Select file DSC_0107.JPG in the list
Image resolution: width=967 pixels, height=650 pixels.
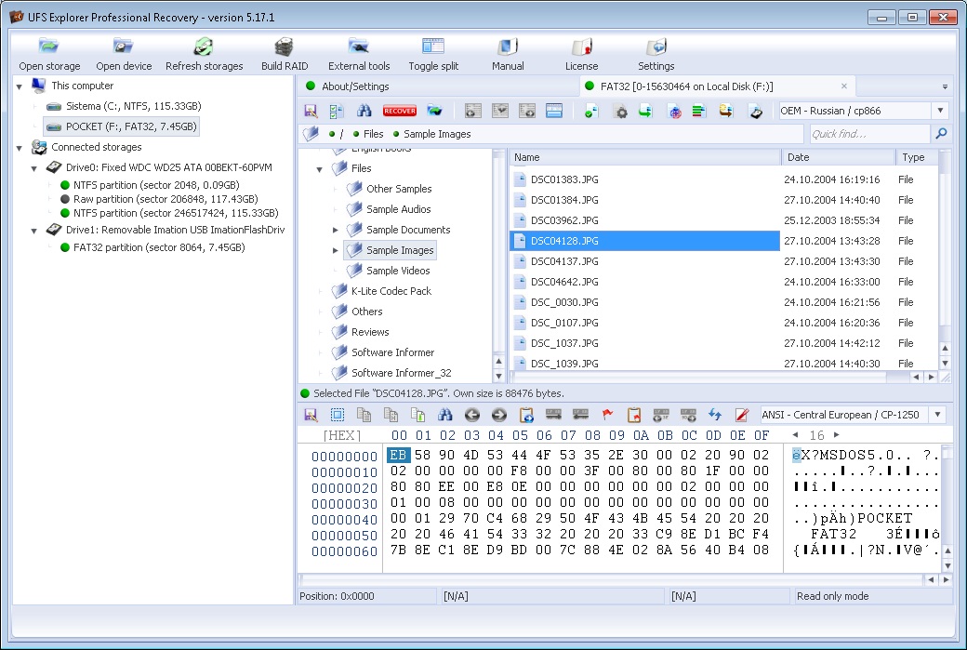564,323
